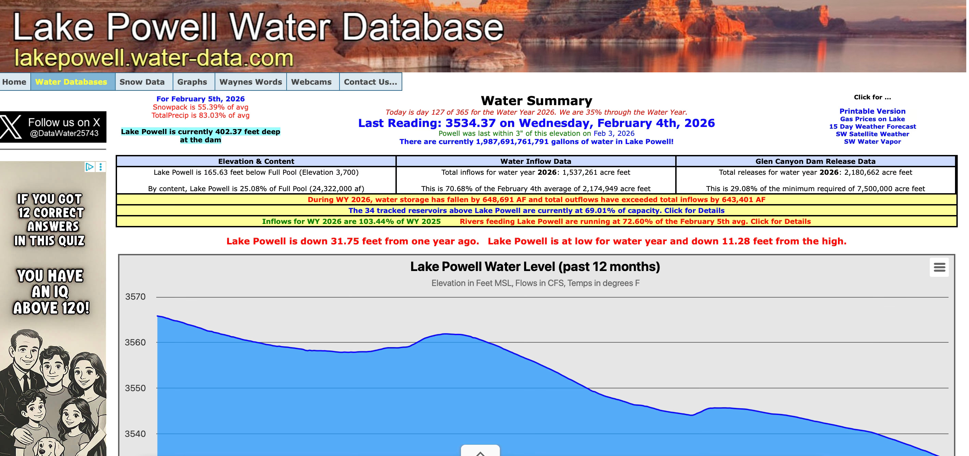Open the Printable Version link
The image size is (969, 456).
[872, 111]
